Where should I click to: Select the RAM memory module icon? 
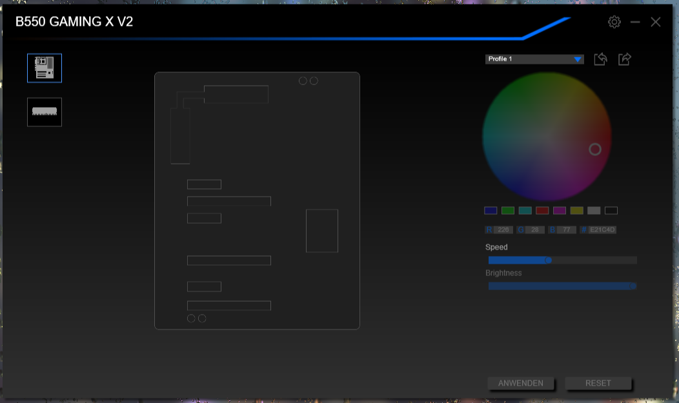(x=44, y=112)
